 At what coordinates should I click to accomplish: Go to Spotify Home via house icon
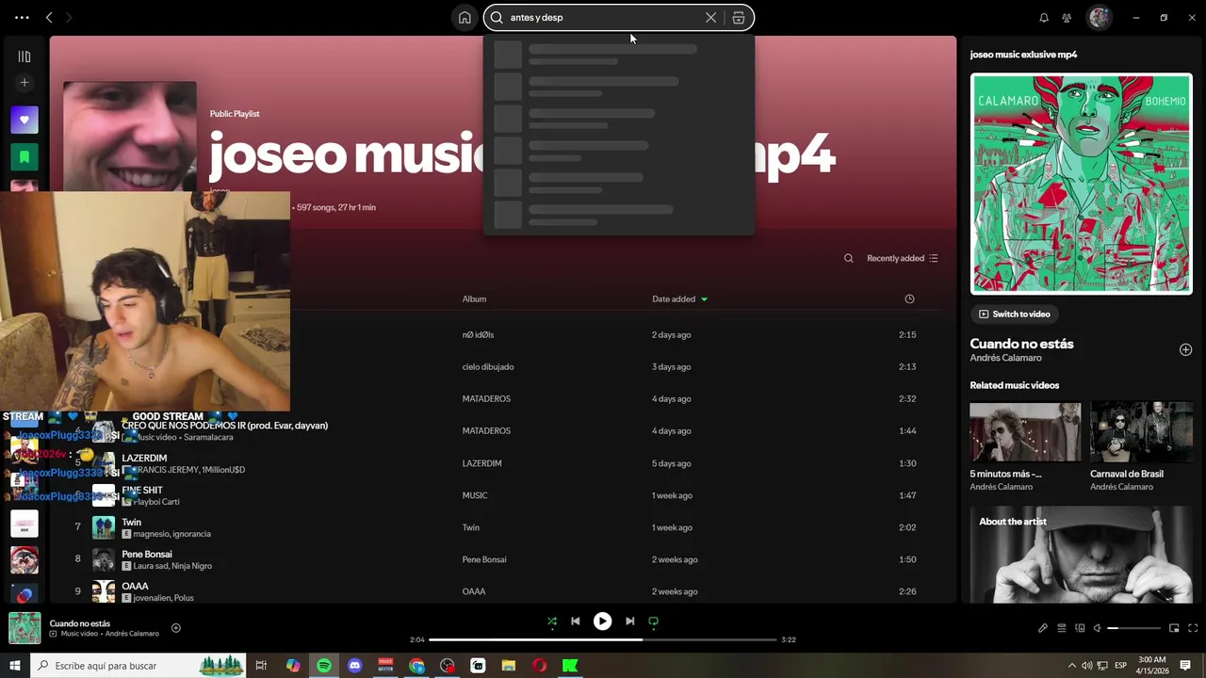point(464,17)
